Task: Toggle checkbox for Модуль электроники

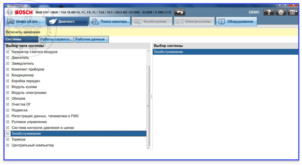Action: pos(8,93)
